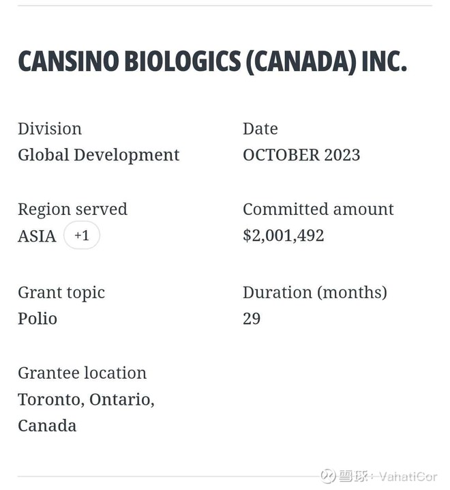This screenshot has height=490, width=450.
Task: Click the Grant topic label
Action: (61, 293)
